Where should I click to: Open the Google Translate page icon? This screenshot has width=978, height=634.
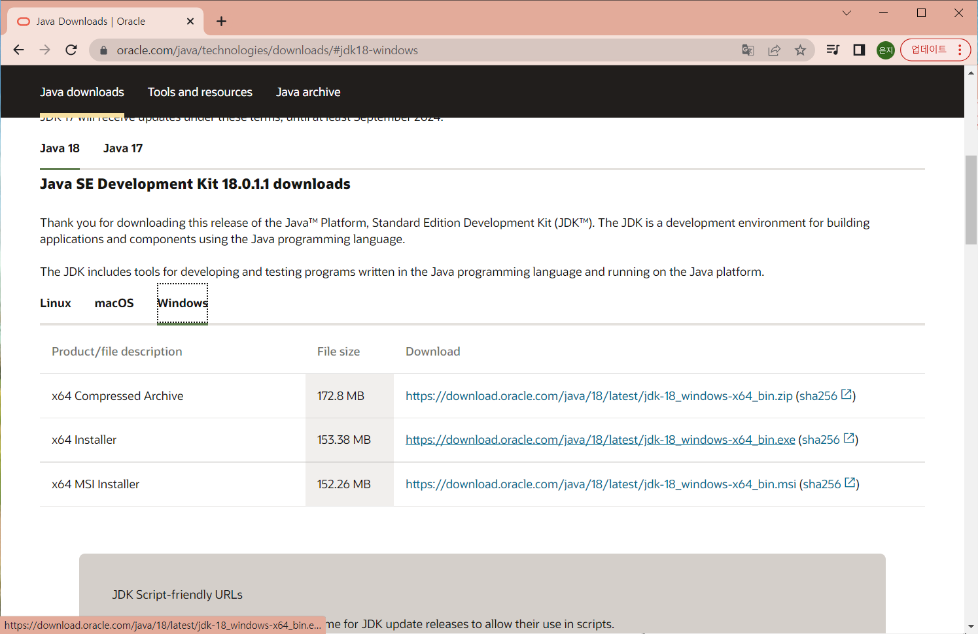pos(748,50)
